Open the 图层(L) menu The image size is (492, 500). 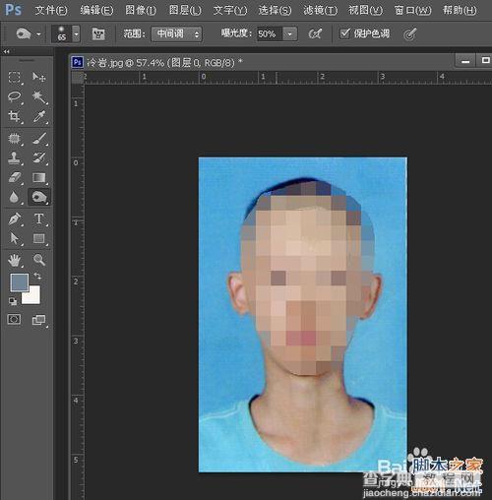tap(185, 10)
